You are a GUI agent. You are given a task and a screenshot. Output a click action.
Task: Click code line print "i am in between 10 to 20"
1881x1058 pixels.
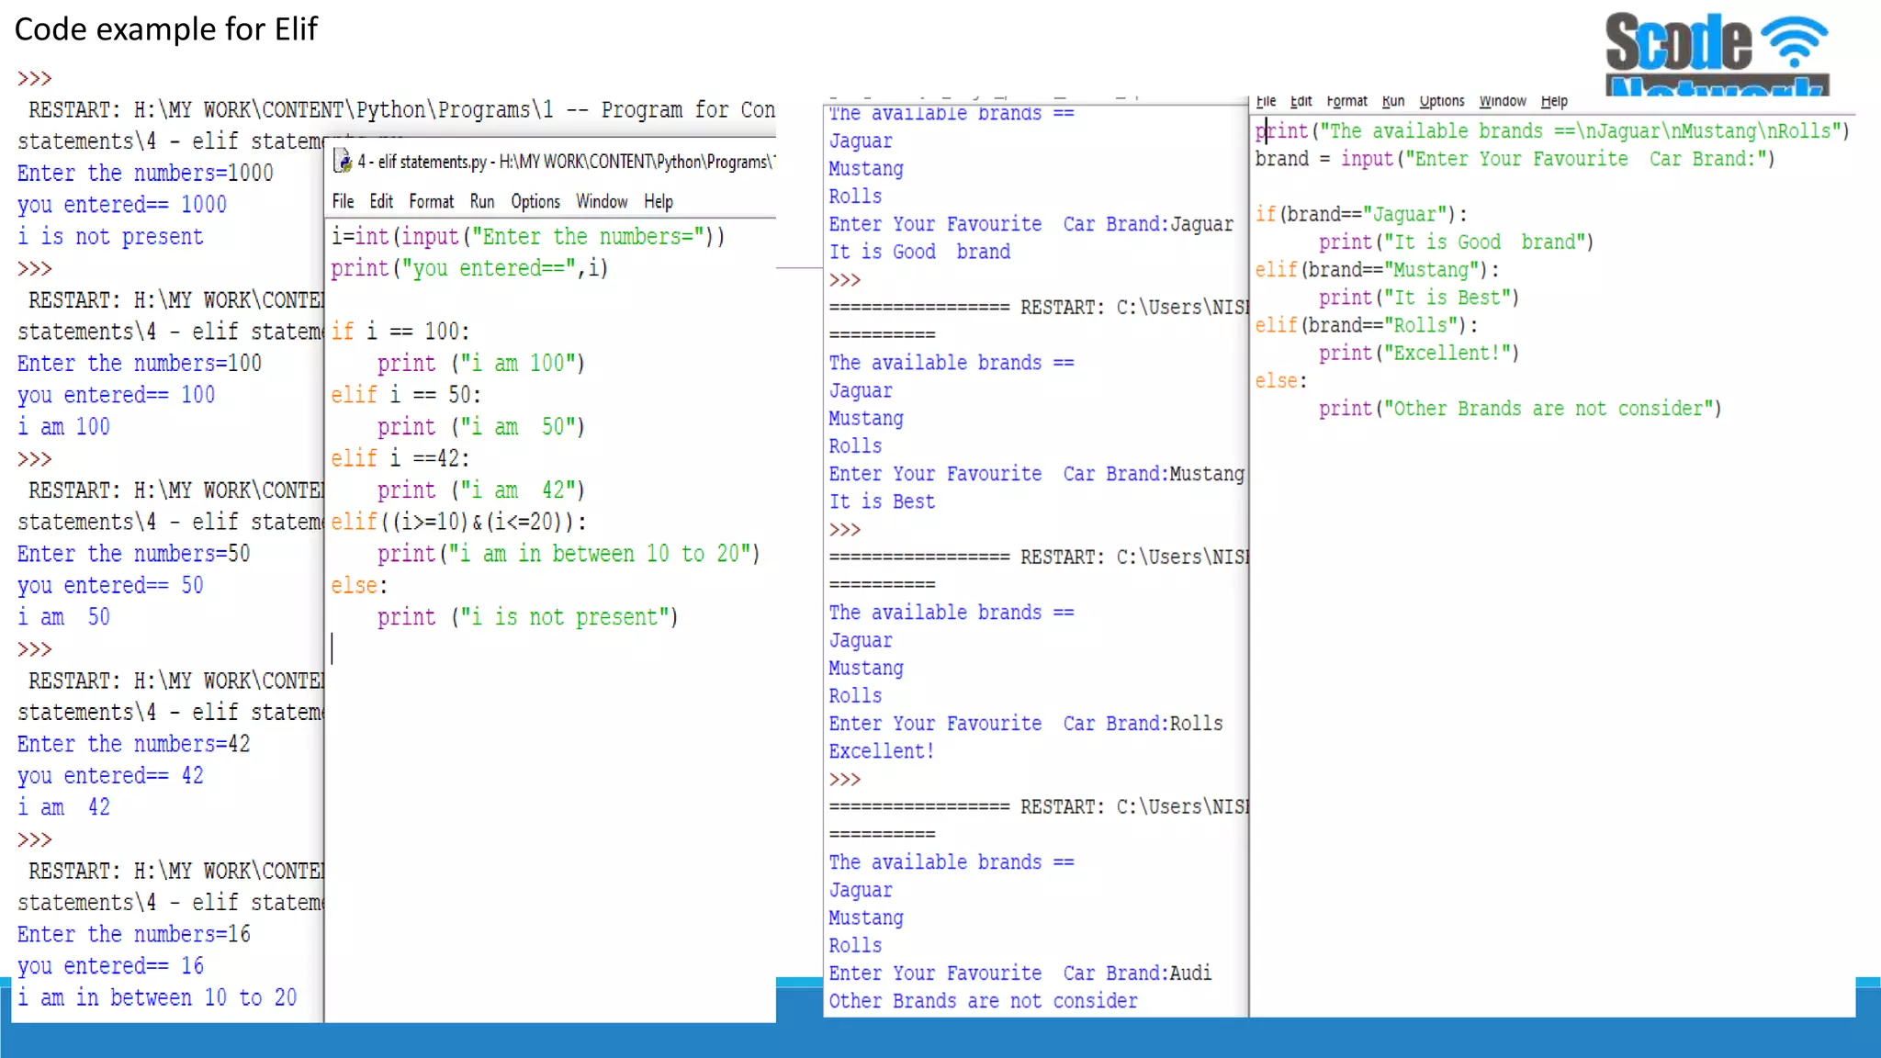click(569, 554)
